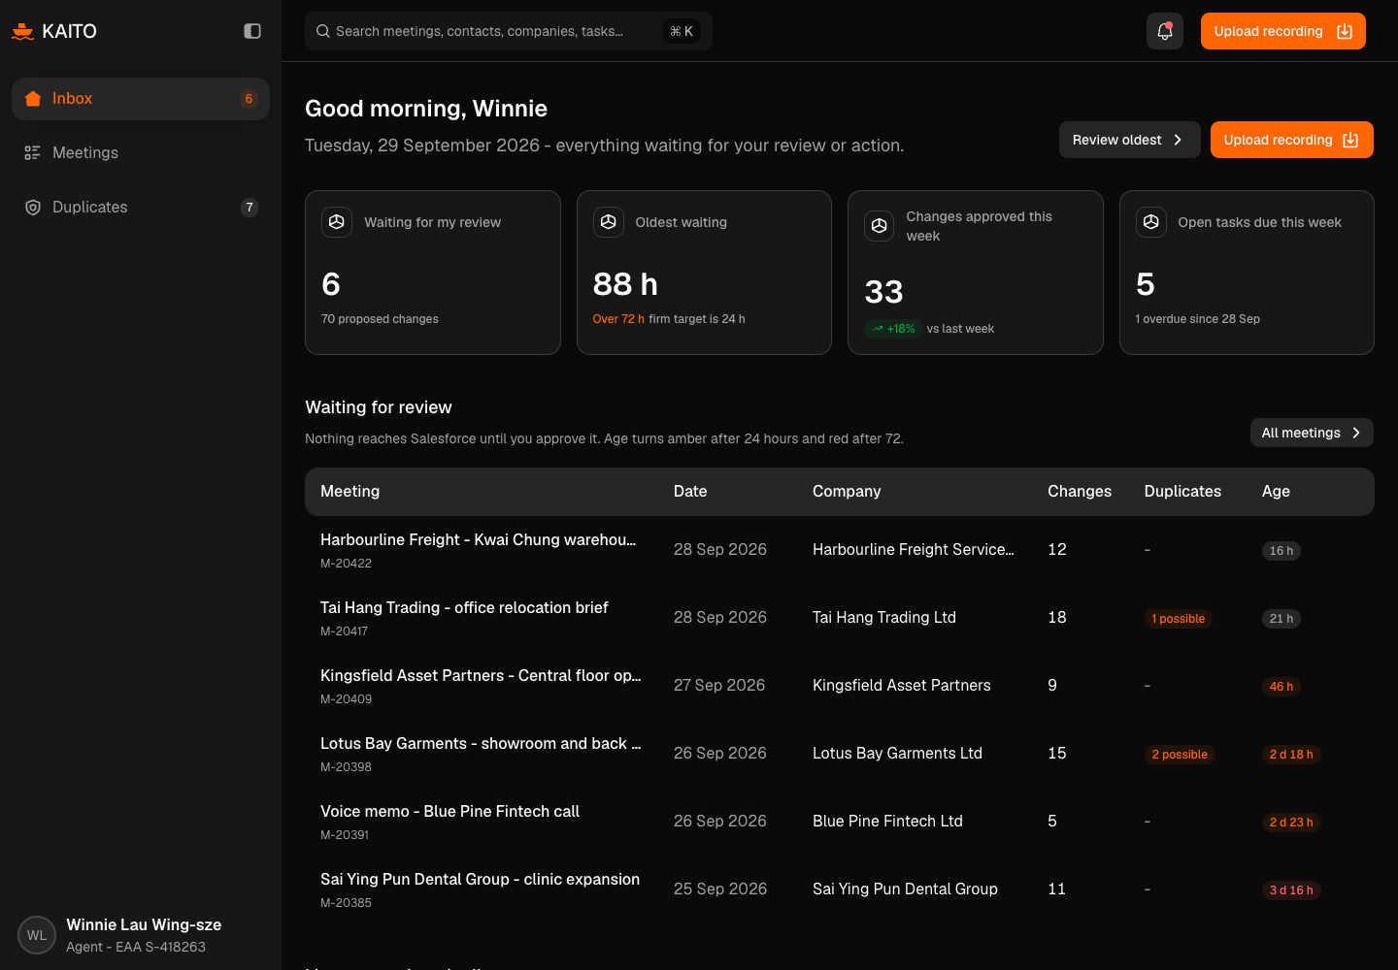Click the Duplicates shield icon in sidebar

(33, 208)
